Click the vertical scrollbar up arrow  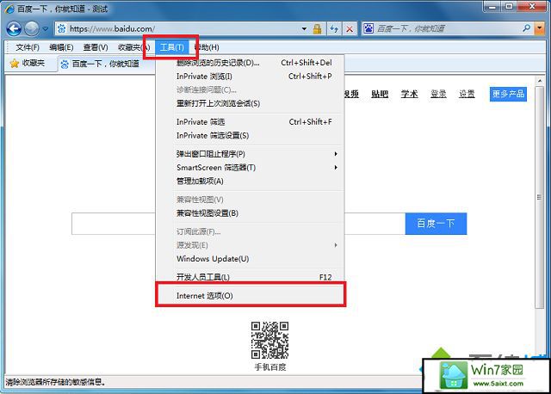coord(540,81)
